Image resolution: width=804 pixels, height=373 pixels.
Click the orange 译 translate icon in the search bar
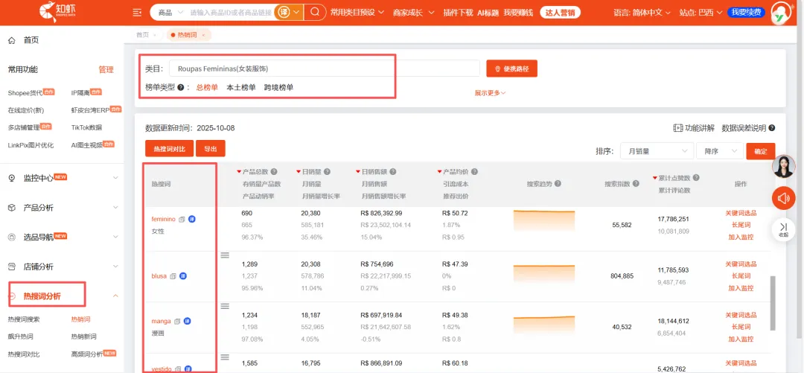click(284, 12)
